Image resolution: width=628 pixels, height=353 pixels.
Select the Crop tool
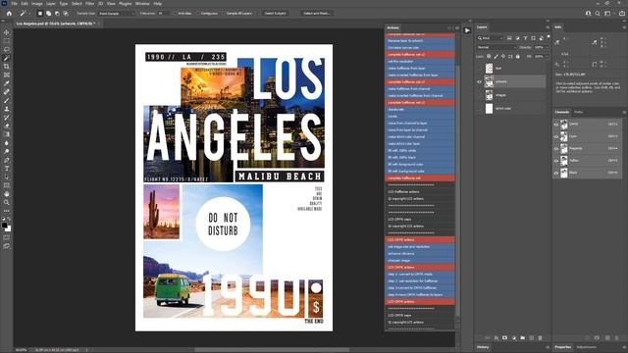[x=7, y=67]
